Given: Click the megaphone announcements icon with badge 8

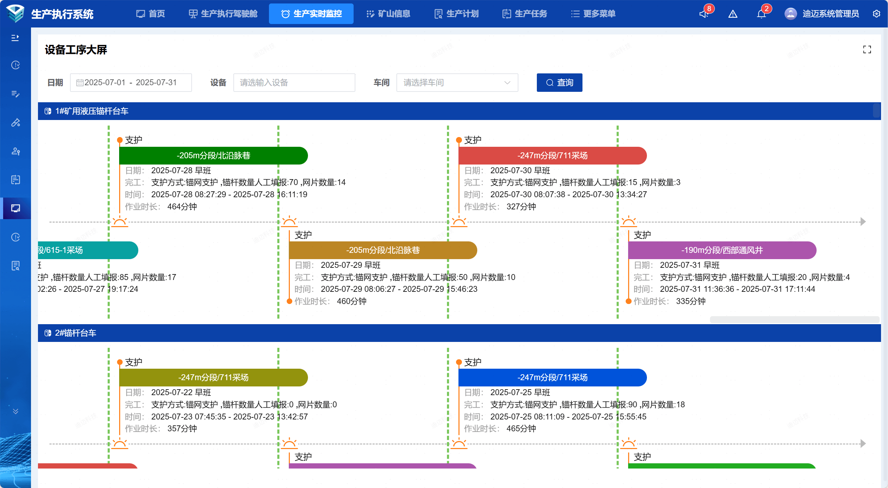Looking at the screenshot, I should [704, 14].
